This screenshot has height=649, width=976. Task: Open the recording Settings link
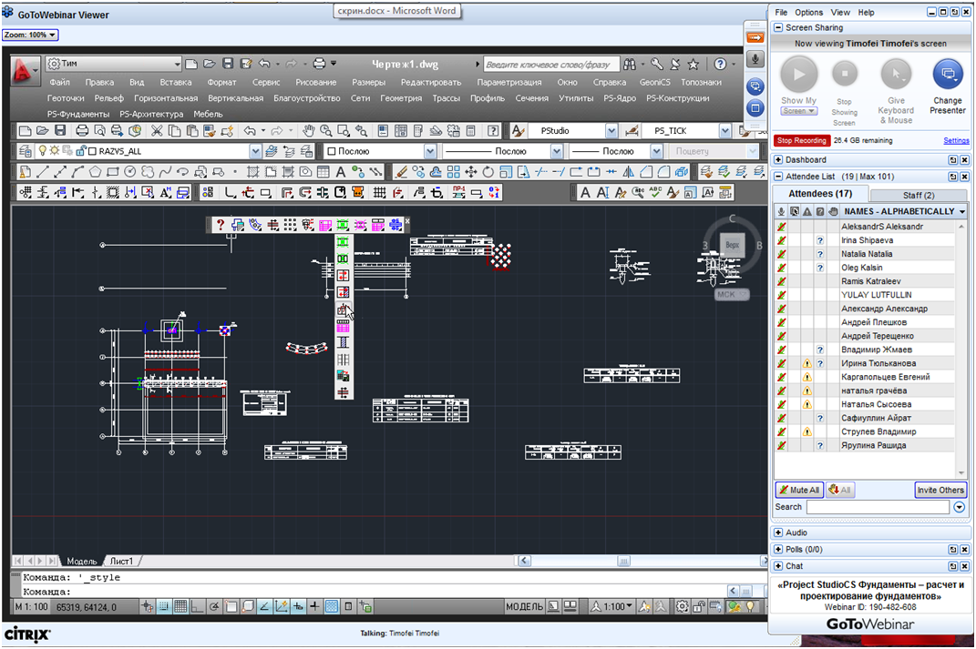click(956, 140)
